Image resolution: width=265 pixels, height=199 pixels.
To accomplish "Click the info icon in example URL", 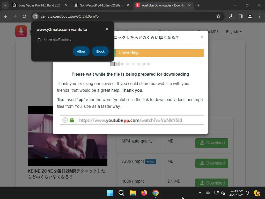I will coord(65,120).
